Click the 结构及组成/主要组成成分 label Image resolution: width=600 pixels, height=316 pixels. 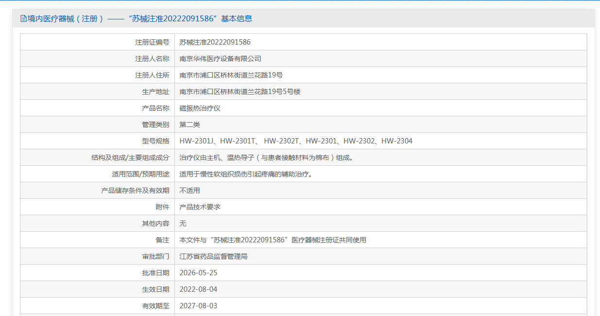tap(130, 158)
